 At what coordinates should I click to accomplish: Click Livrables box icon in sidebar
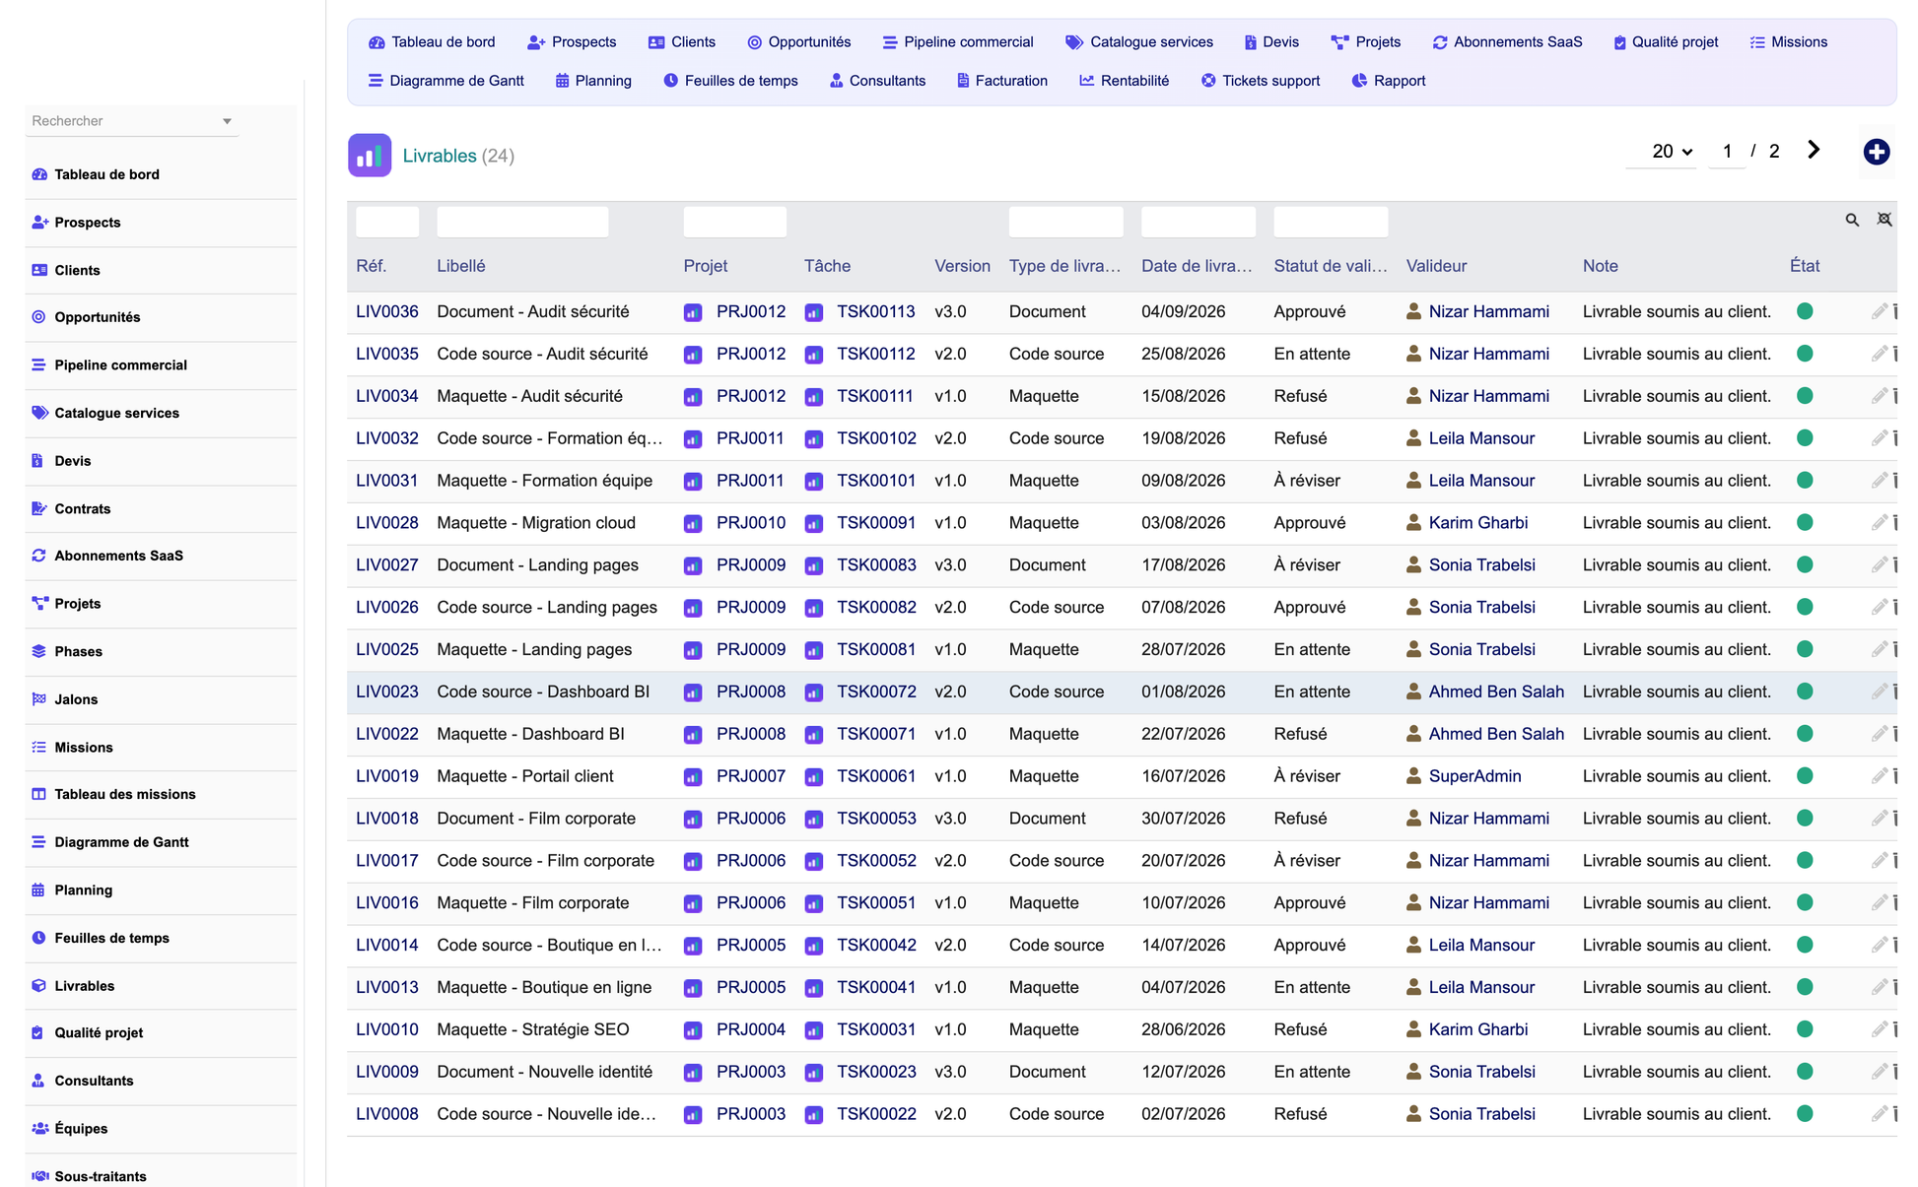[x=39, y=985]
